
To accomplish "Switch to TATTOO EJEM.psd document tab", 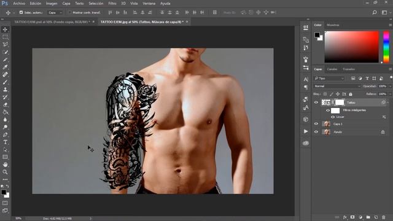I will 52,22.
